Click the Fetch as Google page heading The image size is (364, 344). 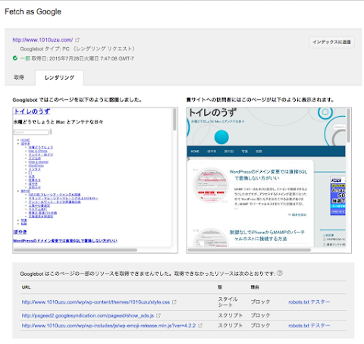33,11
